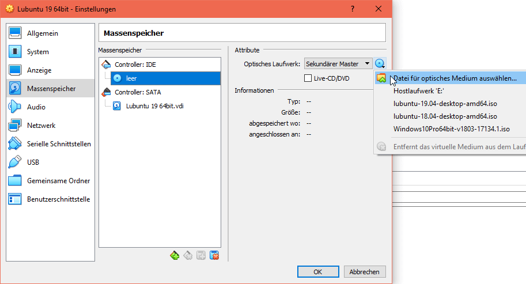Select the Massenspeicher category
This screenshot has width=526, height=284.
tap(50, 89)
